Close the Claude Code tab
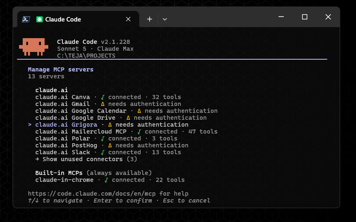This screenshot has height=222, width=356. (x=128, y=19)
